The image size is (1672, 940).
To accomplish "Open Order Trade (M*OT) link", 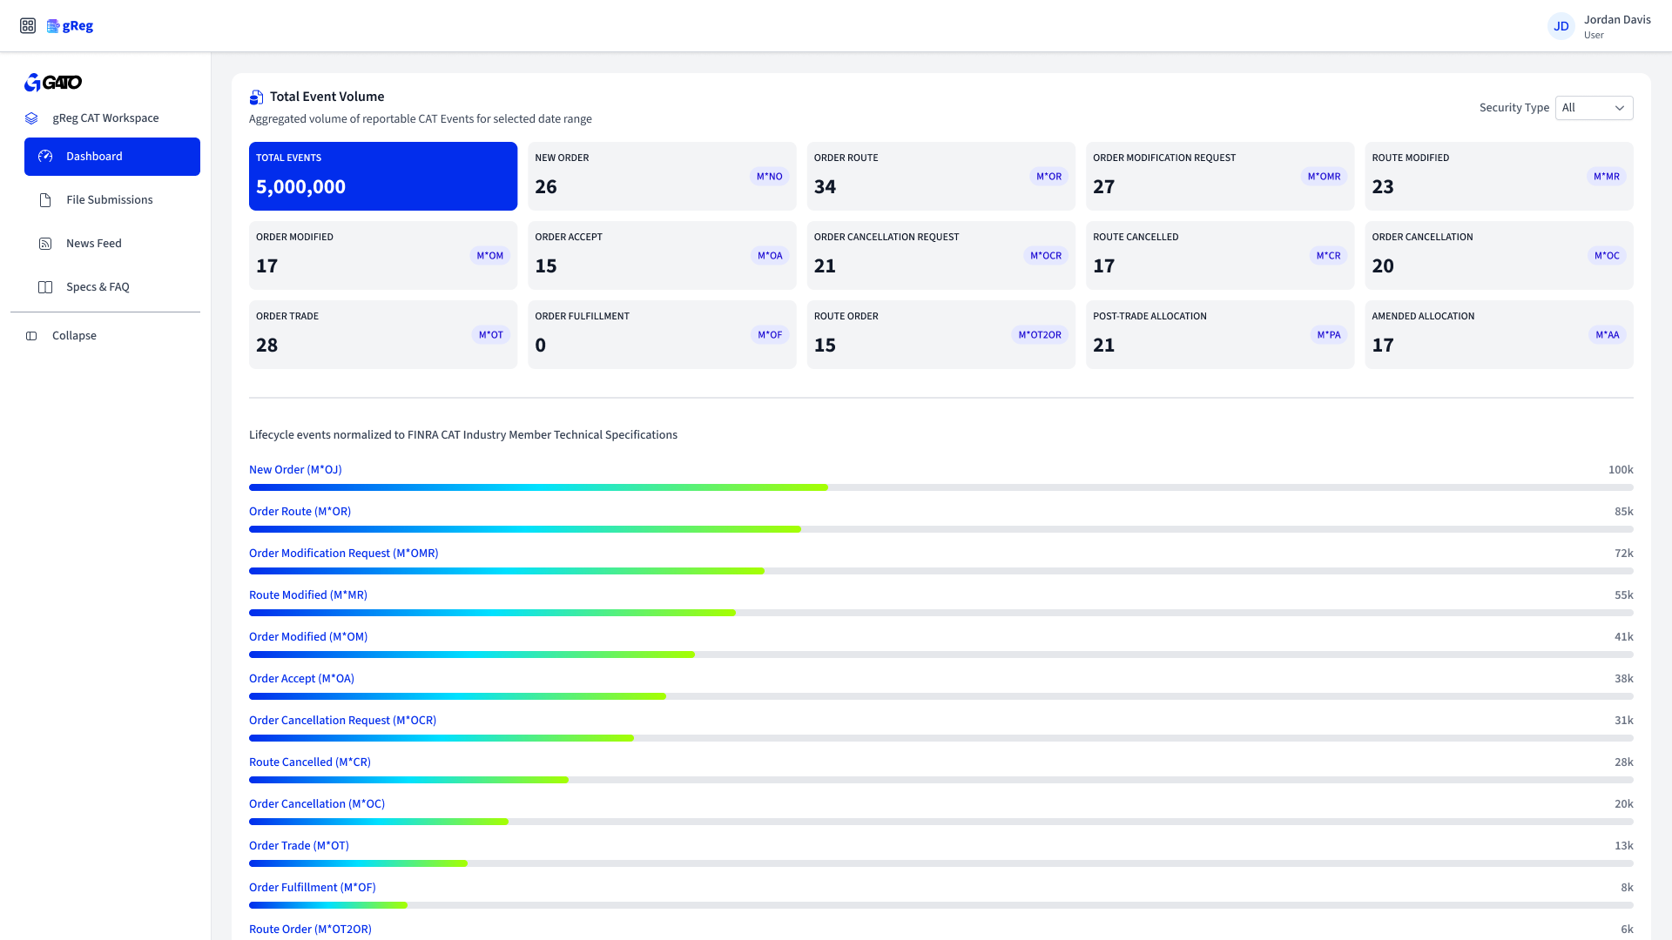I will click(x=299, y=846).
